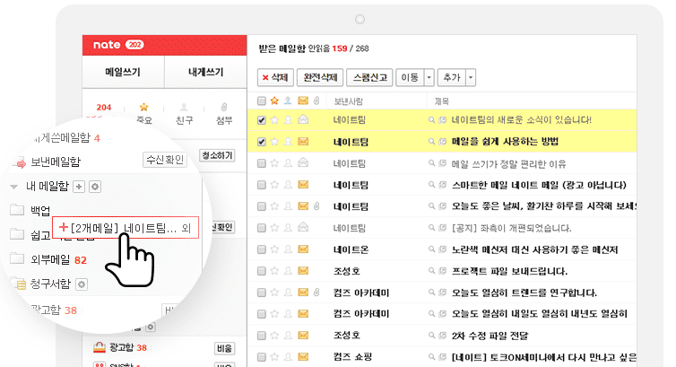This screenshot has width=676, height=367.
Task: Collapse the 내 메일함 tree arrow
Action: 13,187
